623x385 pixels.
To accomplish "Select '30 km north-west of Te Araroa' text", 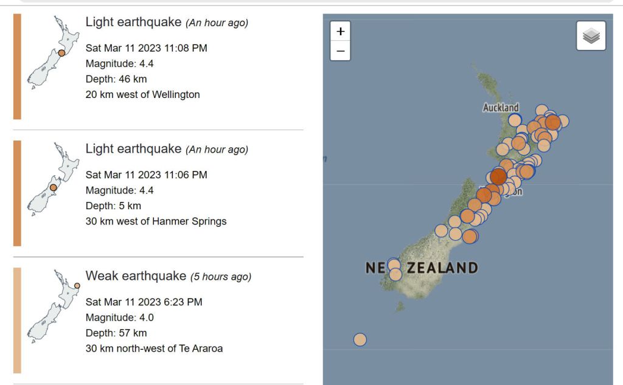I will pos(154,349).
